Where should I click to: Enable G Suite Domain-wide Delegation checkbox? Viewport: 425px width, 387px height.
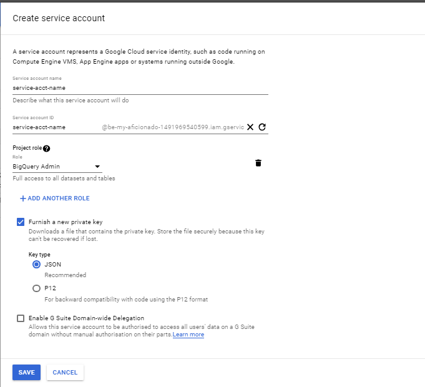pyautogui.click(x=21, y=318)
